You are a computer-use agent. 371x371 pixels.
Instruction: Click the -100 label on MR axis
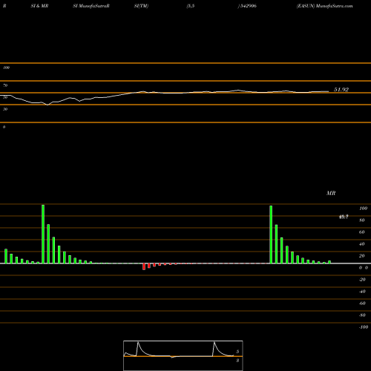point(364,327)
